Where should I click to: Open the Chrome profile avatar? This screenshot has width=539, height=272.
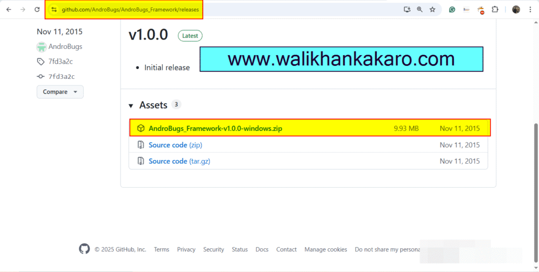coord(516,9)
